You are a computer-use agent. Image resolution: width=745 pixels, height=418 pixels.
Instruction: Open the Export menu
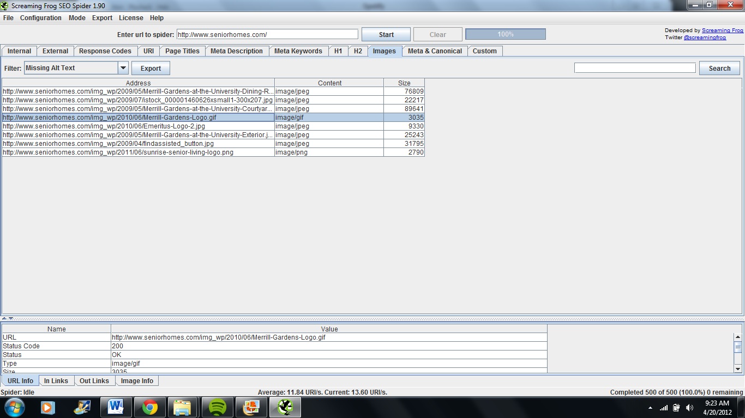pos(102,18)
